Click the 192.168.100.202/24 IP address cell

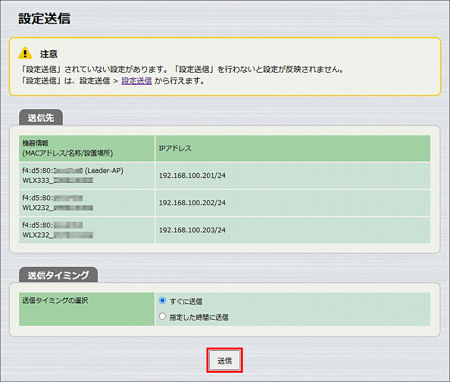[x=292, y=203]
